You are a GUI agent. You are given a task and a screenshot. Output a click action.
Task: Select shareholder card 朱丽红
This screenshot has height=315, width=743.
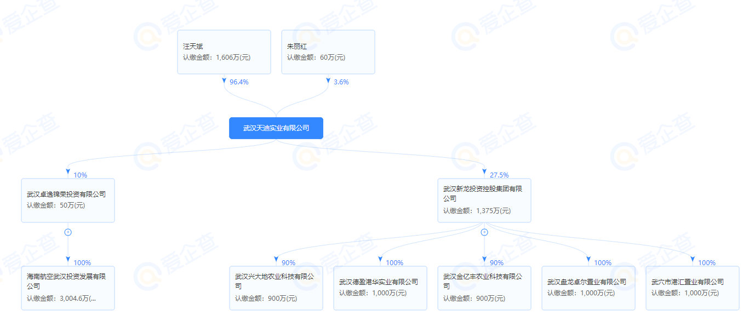[x=328, y=52]
